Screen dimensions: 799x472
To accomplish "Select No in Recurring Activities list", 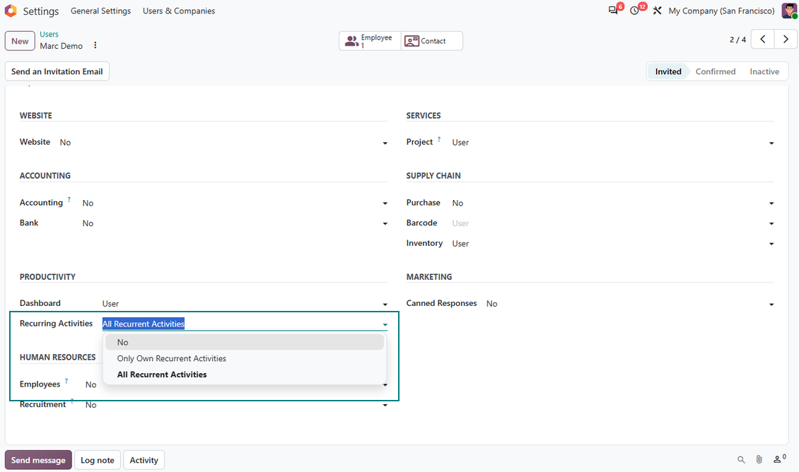I will point(245,342).
